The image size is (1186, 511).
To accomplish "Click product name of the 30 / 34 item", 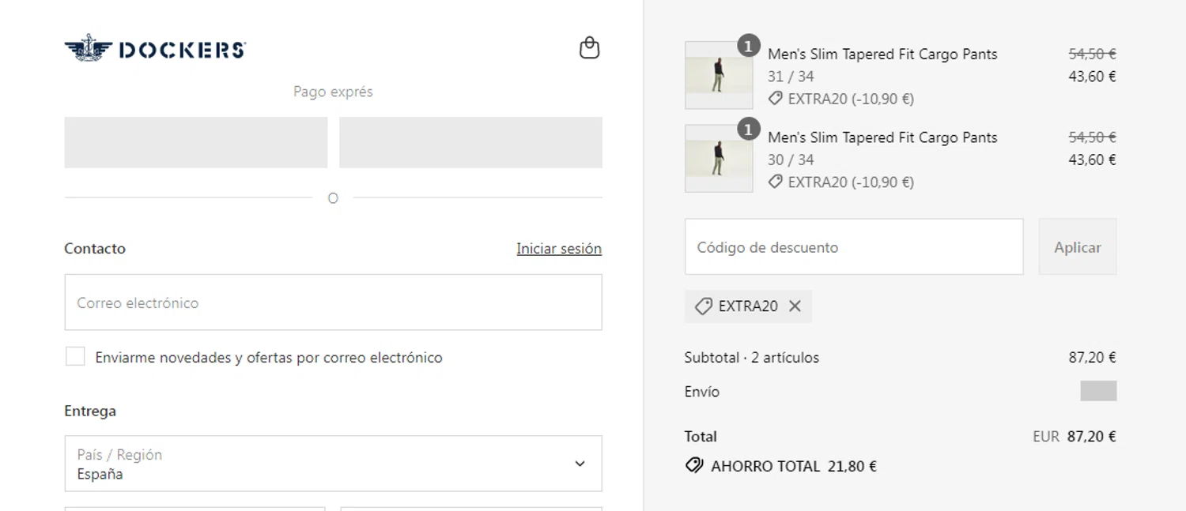I will pyautogui.click(x=882, y=137).
